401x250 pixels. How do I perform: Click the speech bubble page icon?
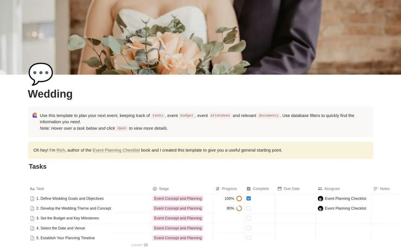click(x=41, y=74)
